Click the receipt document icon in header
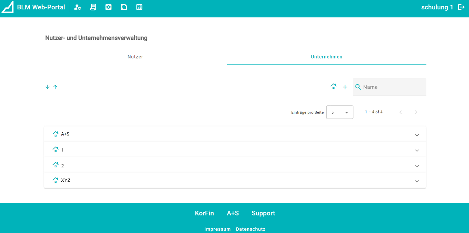The image size is (469, 233). [93, 7]
